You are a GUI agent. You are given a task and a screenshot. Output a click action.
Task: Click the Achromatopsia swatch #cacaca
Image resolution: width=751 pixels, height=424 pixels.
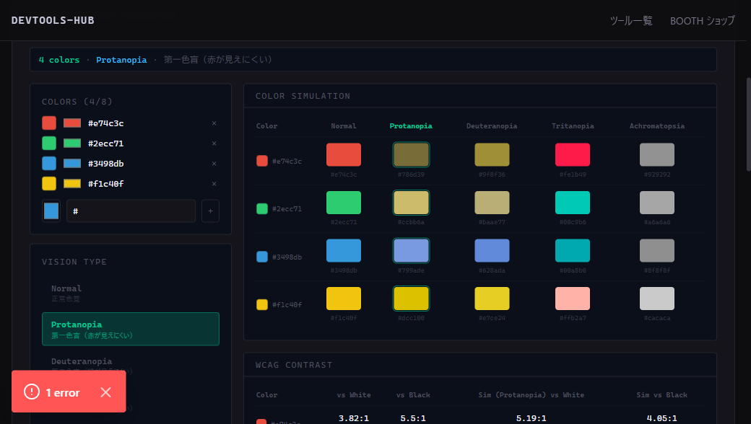[657, 299]
